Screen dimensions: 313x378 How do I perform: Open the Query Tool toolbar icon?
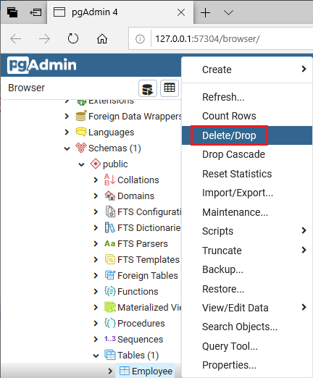click(148, 88)
